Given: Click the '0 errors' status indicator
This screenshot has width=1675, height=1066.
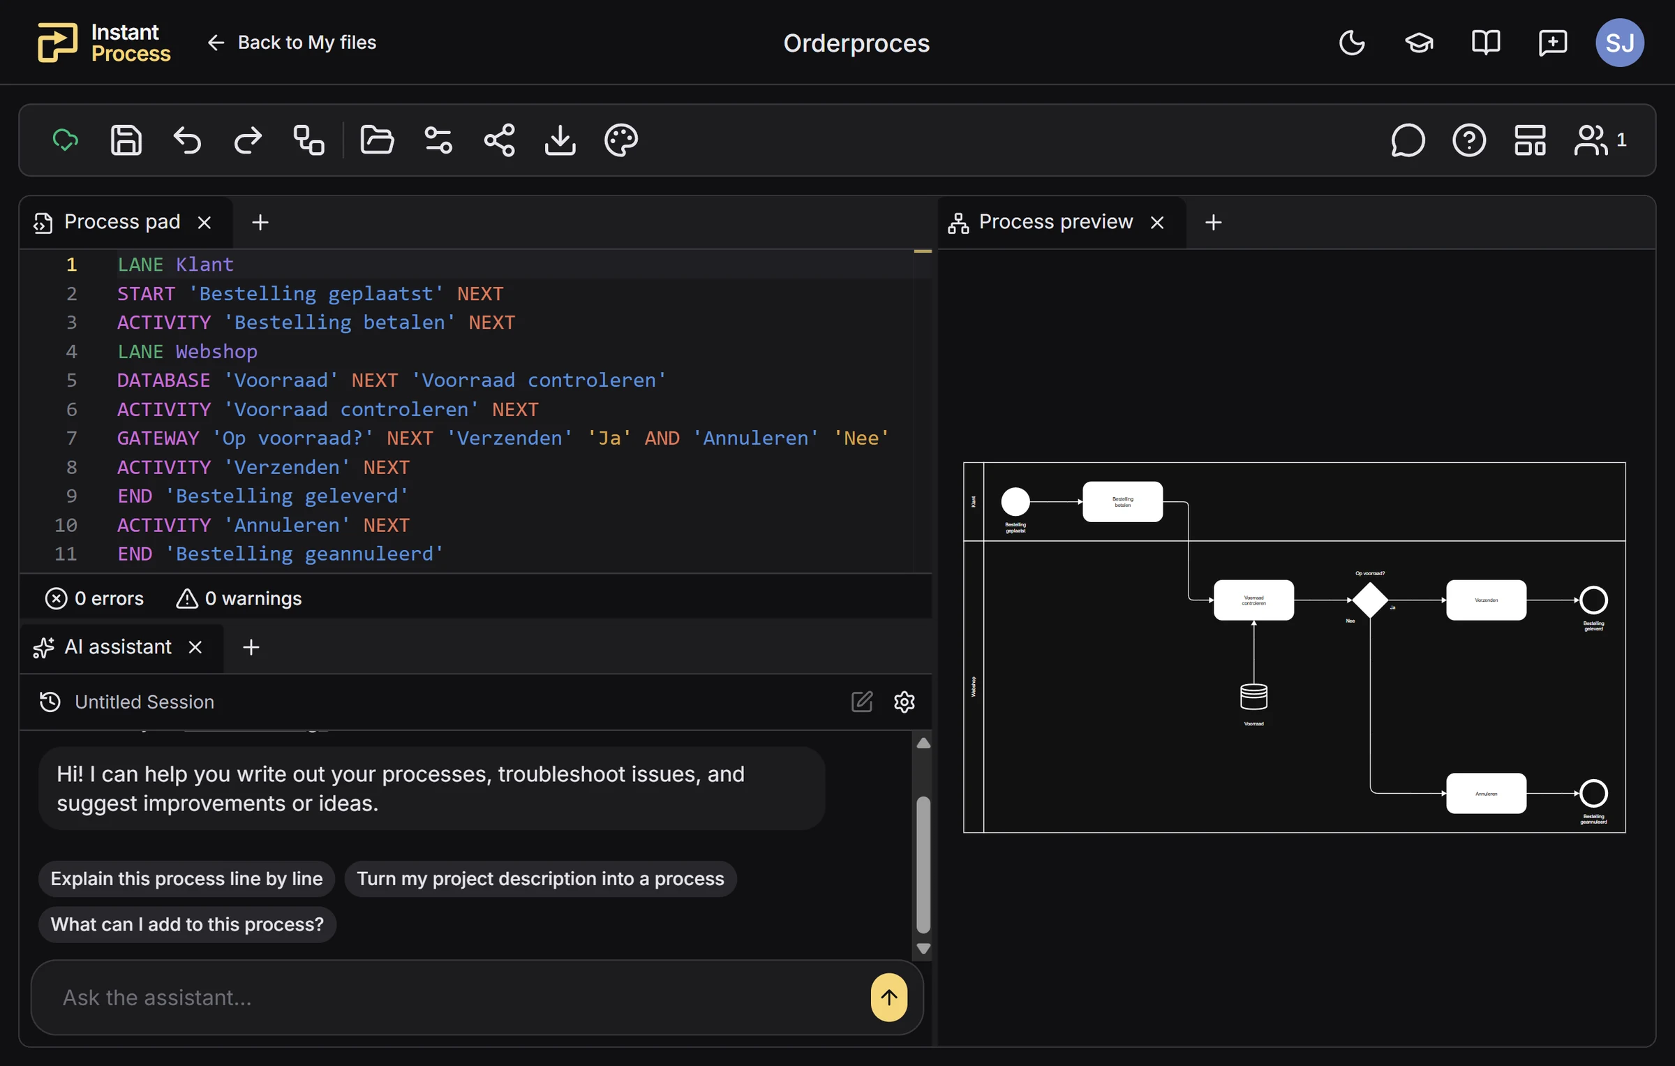Looking at the screenshot, I should pyautogui.click(x=94, y=598).
